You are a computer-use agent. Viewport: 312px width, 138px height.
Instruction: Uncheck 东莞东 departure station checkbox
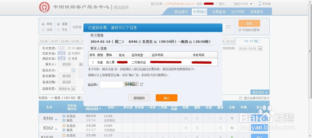click(69, 53)
